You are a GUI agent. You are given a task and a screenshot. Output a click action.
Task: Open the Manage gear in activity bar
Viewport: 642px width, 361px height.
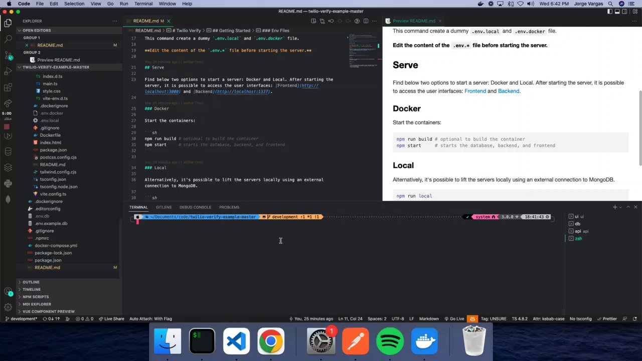pyautogui.click(x=8, y=307)
